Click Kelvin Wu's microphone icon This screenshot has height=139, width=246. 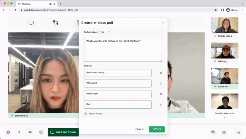click(x=215, y=87)
